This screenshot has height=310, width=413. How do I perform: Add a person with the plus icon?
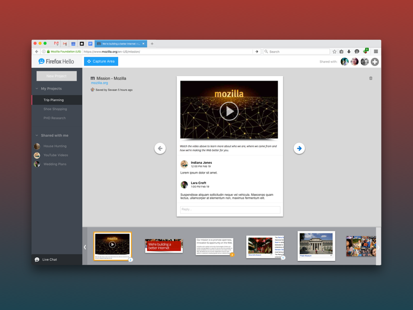(x=375, y=61)
